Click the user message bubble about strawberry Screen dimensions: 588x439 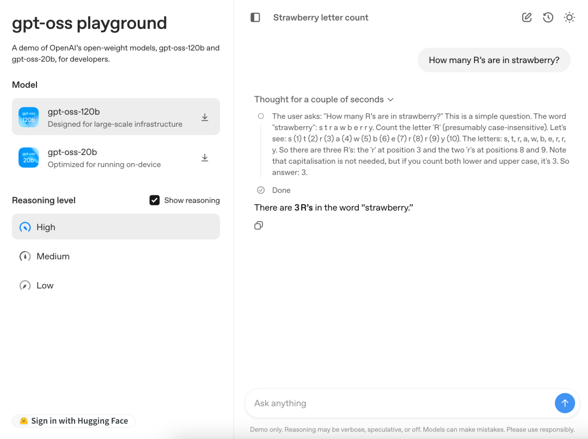[x=494, y=60]
